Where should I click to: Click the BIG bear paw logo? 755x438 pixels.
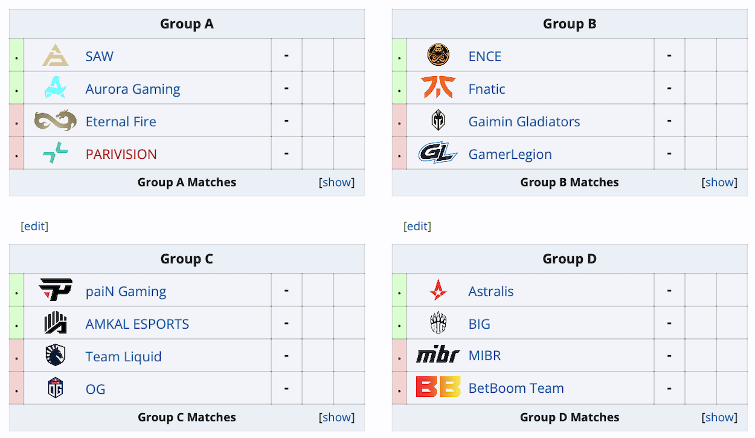(438, 323)
